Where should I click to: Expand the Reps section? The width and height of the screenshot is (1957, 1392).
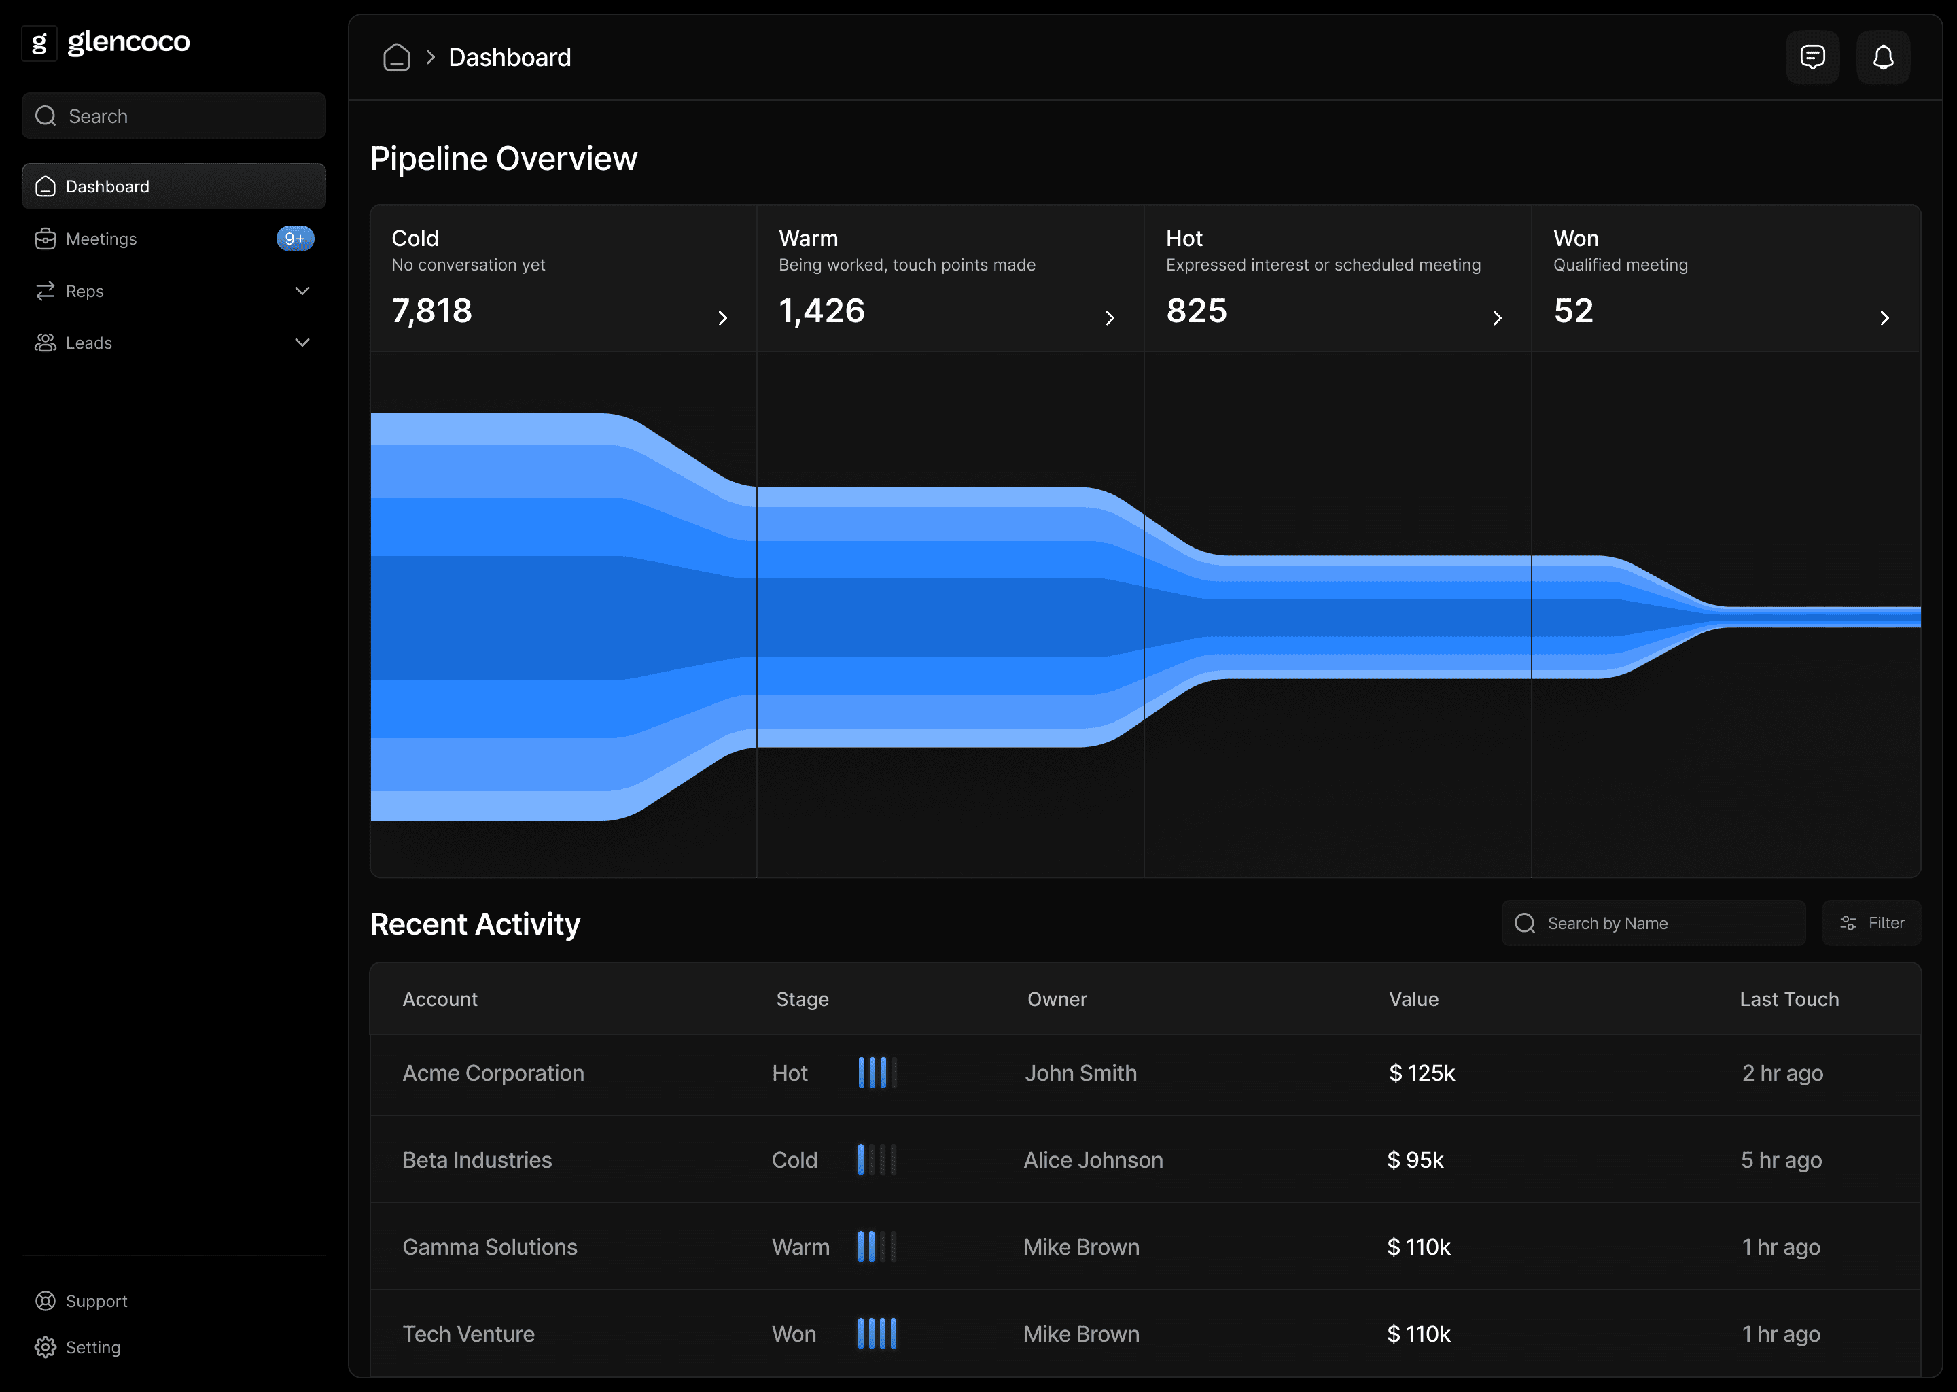(302, 291)
